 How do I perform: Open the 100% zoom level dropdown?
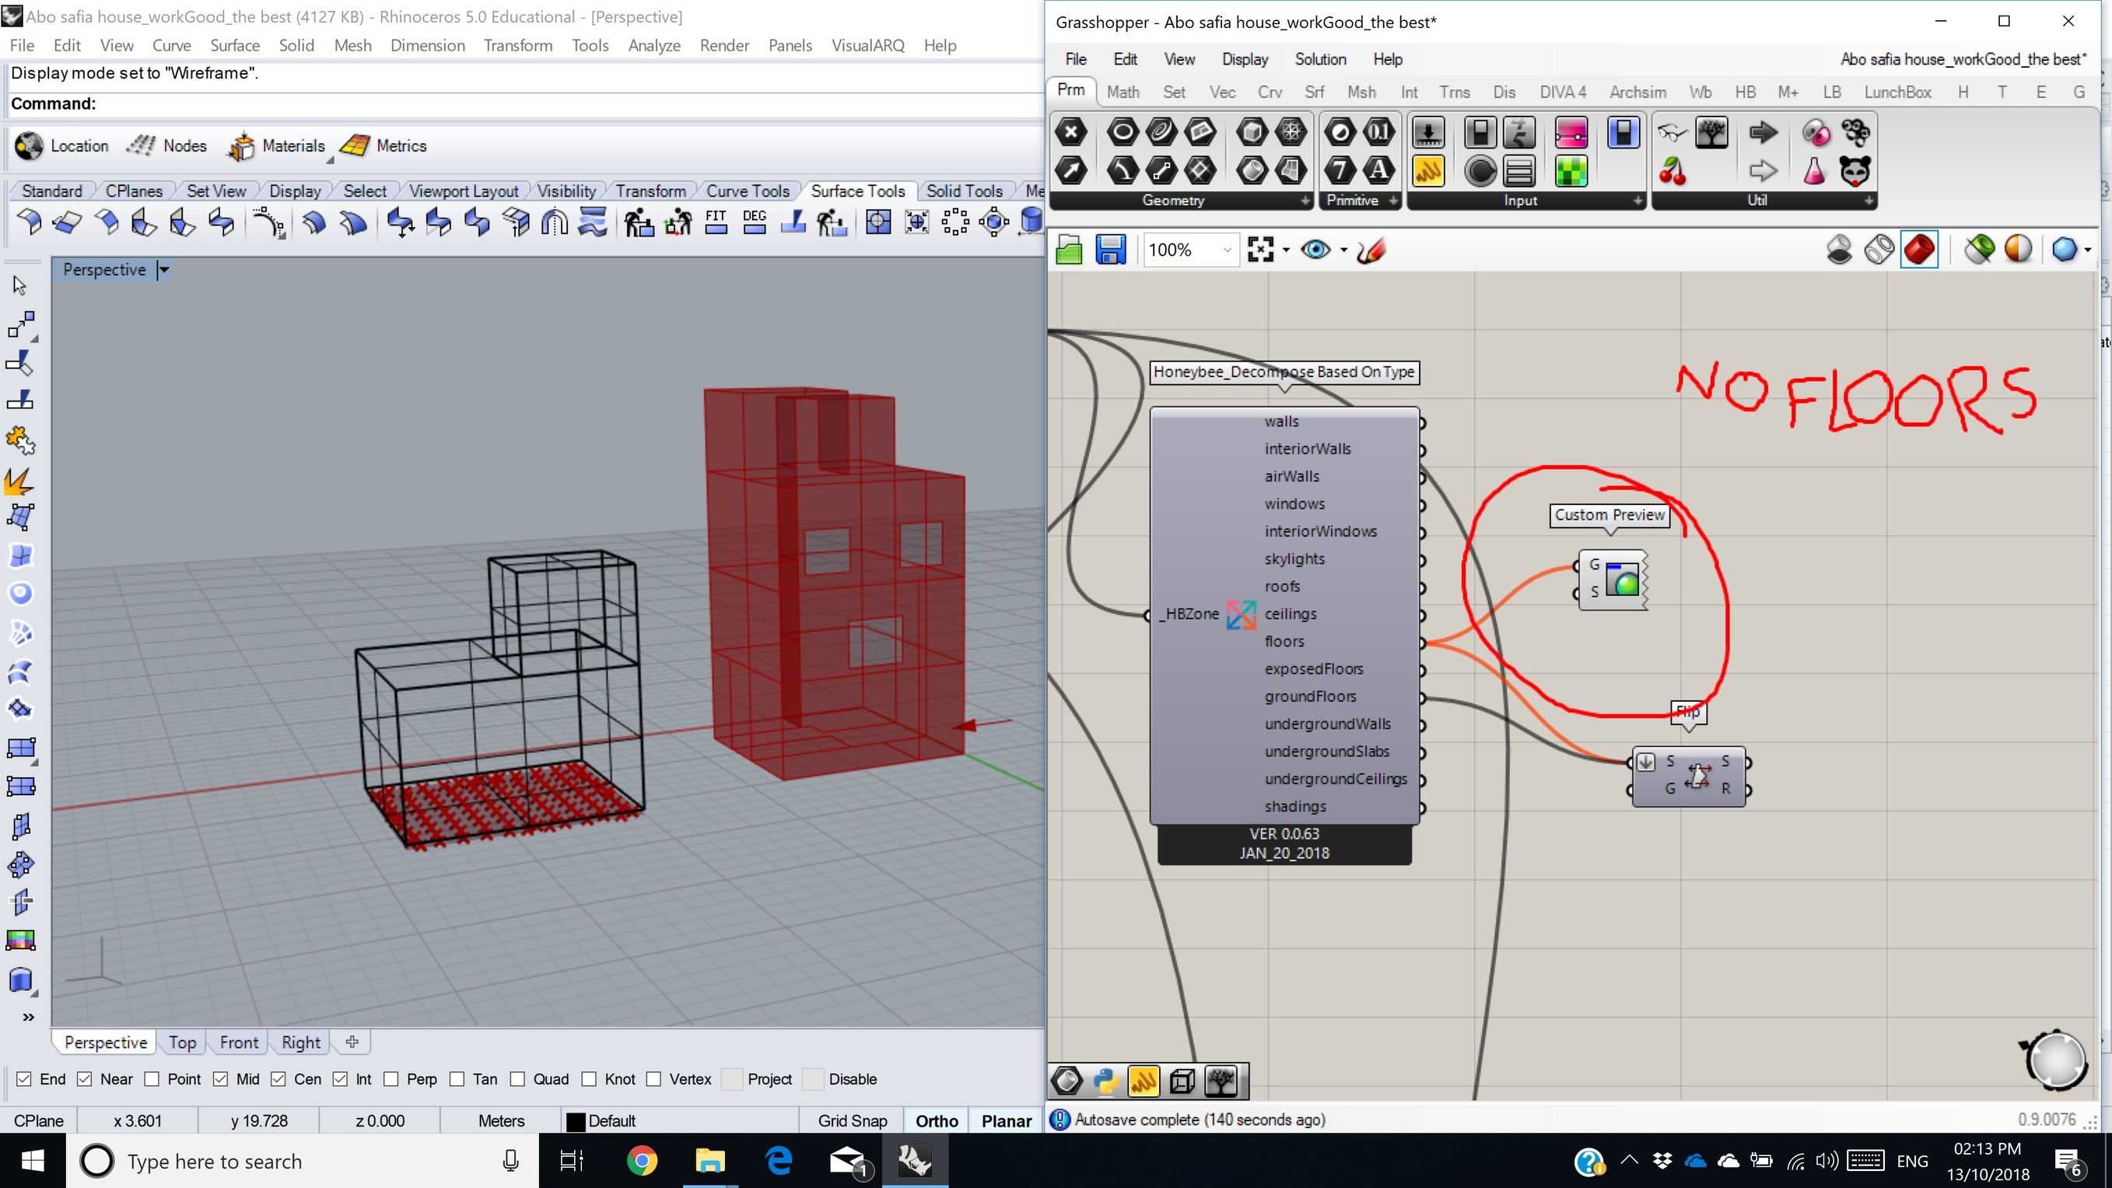[x=1227, y=249]
